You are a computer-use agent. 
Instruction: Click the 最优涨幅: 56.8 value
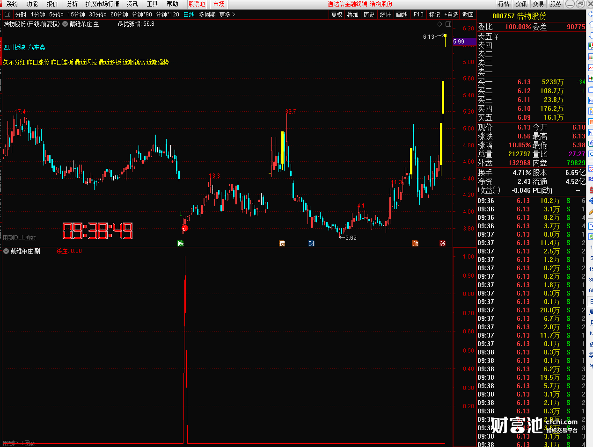point(136,24)
